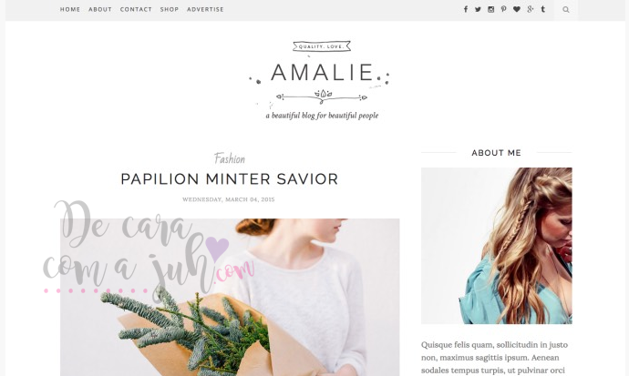Open the Contact menu item
Image resolution: width=629 pixels, height=376 pixels.
(136, 9)
